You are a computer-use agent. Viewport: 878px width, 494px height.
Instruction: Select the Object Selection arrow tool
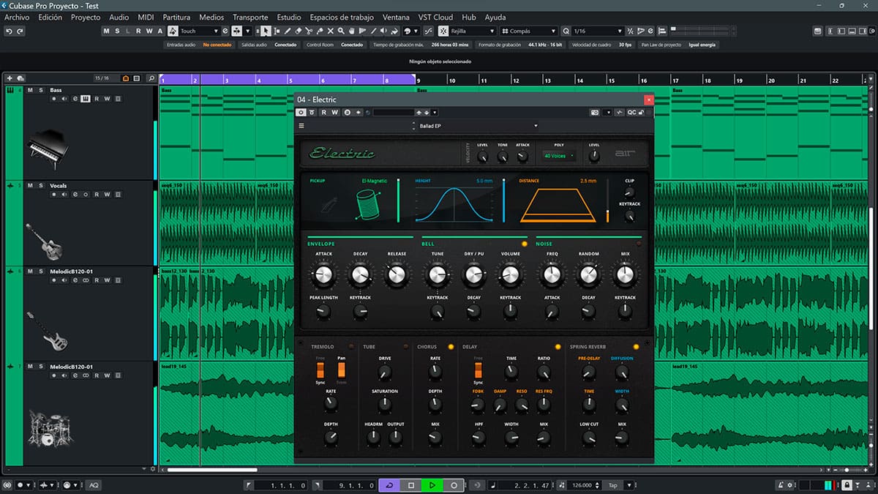(266, 31)
